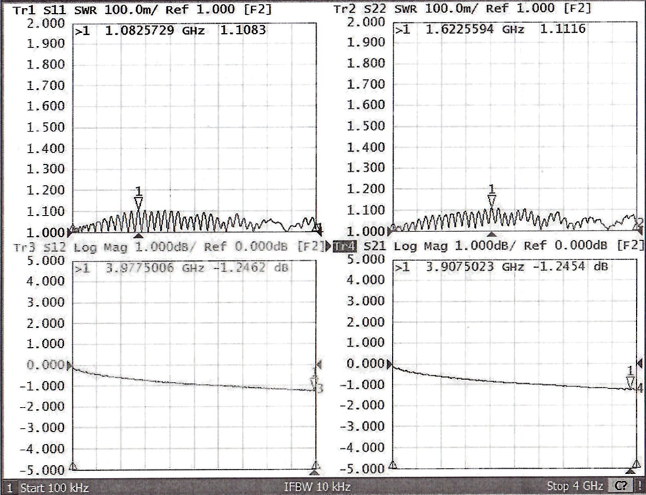The image size is (646, 495).
Task: Click marker 1 on the S22 SWR trace
Action: coord(491,201)
